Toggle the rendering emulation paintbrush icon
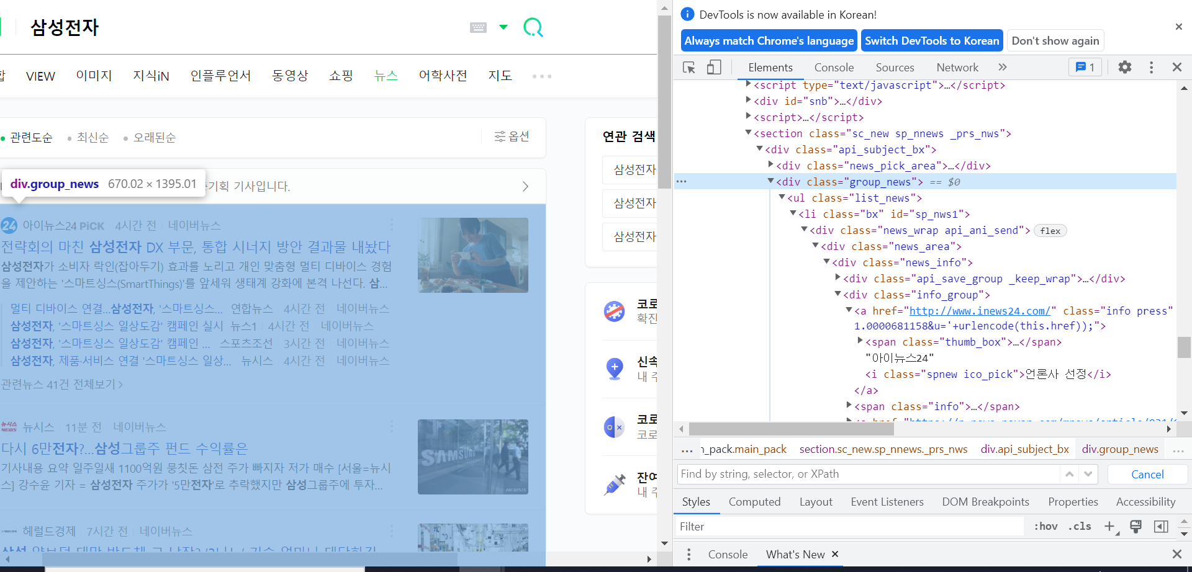Viewport: 1192px width, 572px height. point(1136,527)
